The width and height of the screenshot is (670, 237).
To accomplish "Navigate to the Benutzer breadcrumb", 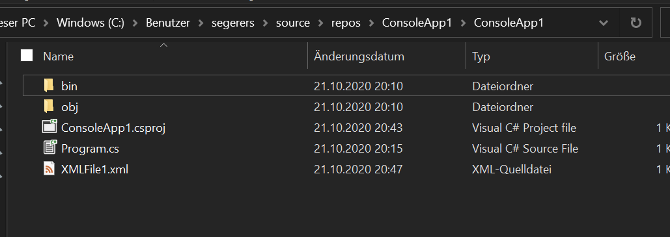I will tap(168, 23).
